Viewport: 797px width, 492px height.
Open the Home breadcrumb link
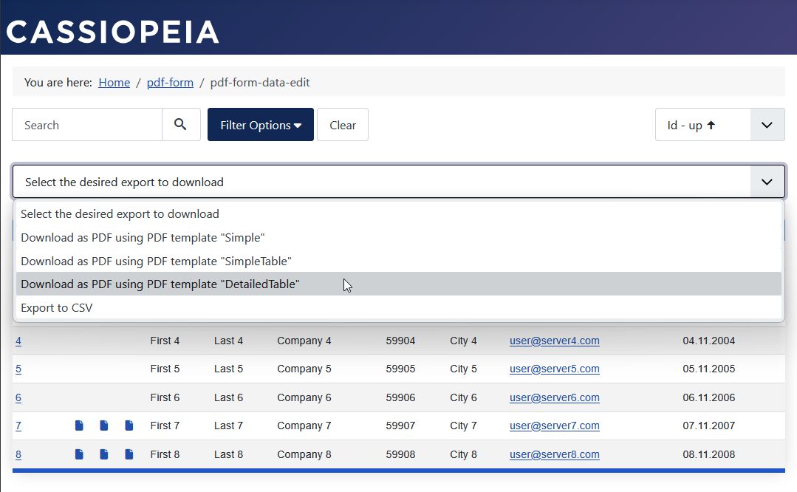(114, 82)
